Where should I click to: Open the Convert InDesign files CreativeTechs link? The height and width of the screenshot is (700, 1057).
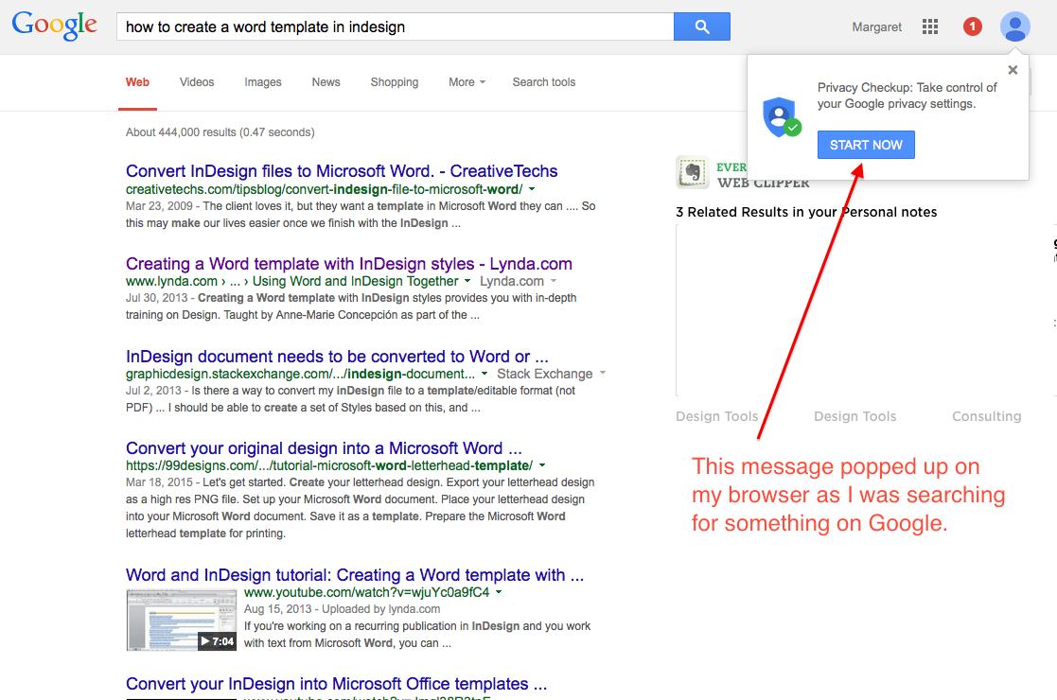click(342, 171)
